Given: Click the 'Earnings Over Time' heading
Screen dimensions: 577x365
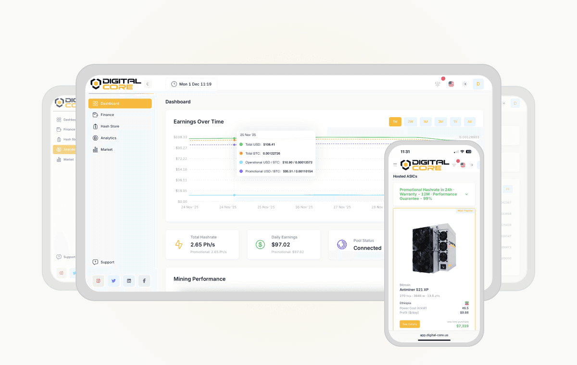Looking at the screenshot, I should pos(199,122).
